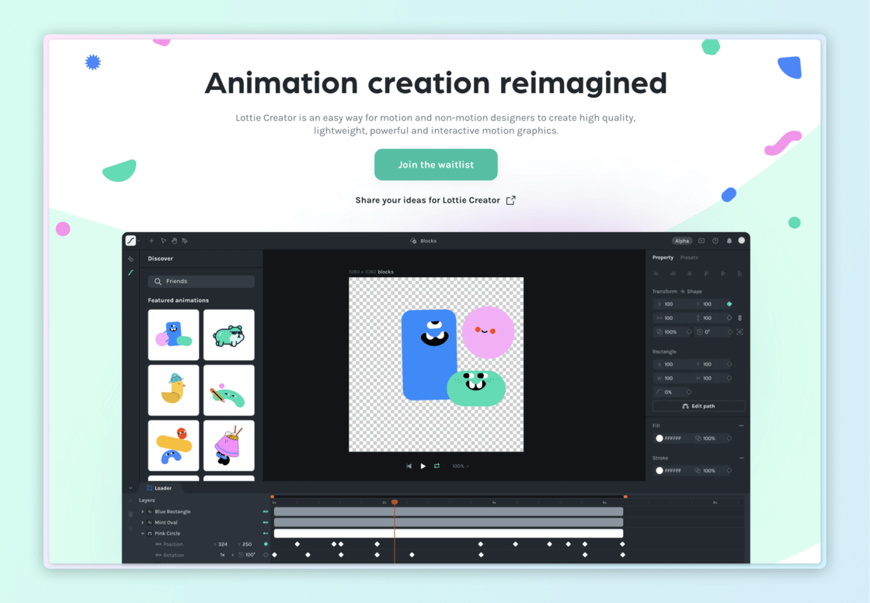The height and width of the screenshot is (603, 870).
Task: Click the plus add tool icon
Action: tap(151, 241)
